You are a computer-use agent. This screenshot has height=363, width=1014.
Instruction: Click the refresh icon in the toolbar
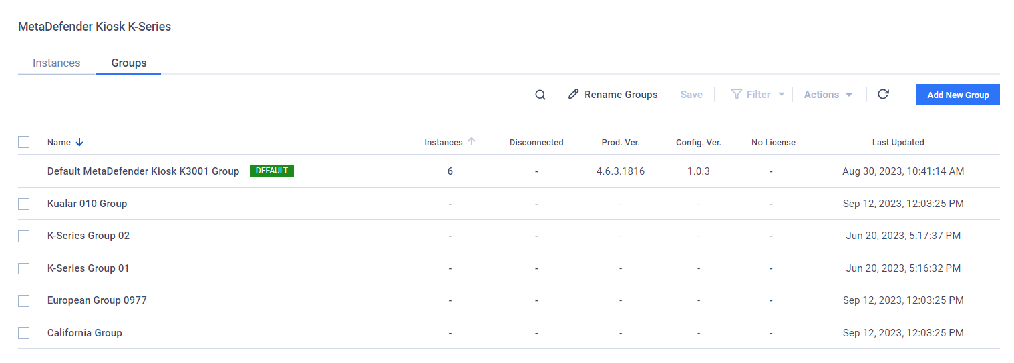(x=883, y=94)
